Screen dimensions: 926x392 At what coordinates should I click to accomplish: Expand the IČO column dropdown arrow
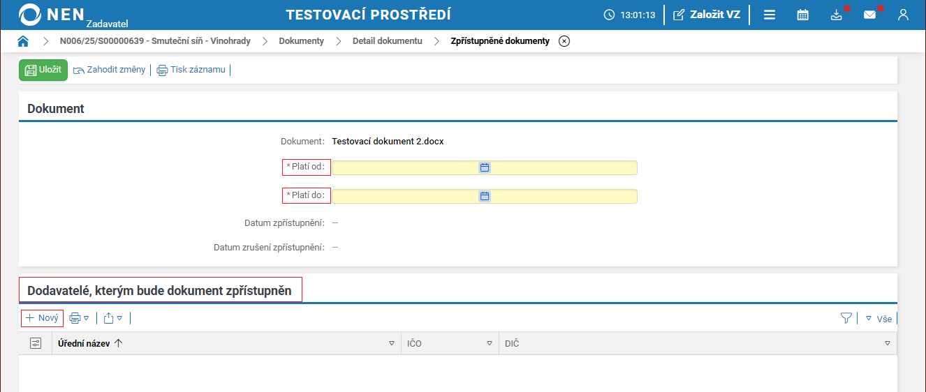point(490,343)
